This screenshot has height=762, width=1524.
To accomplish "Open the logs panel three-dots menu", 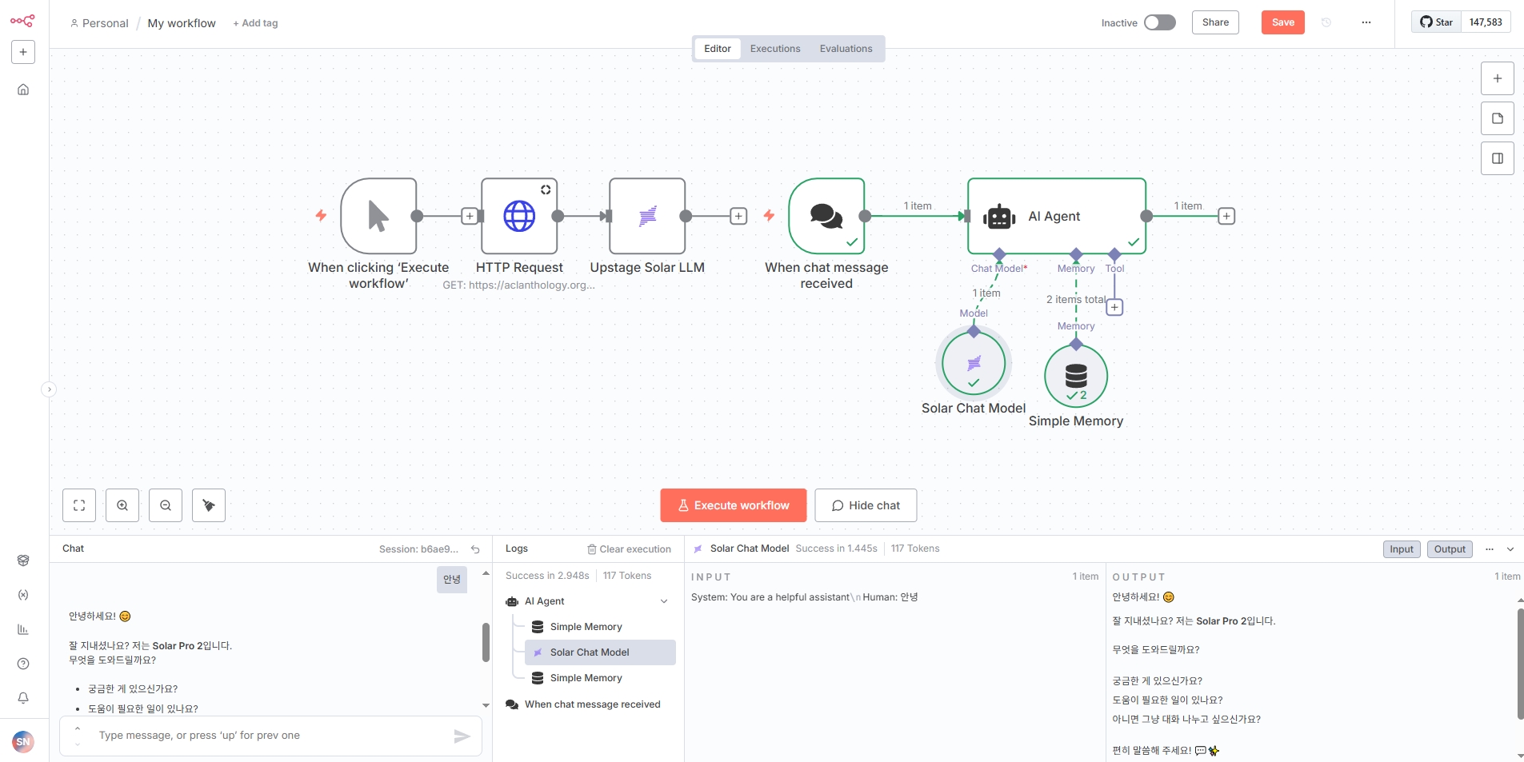I will tap(1490, 549).
